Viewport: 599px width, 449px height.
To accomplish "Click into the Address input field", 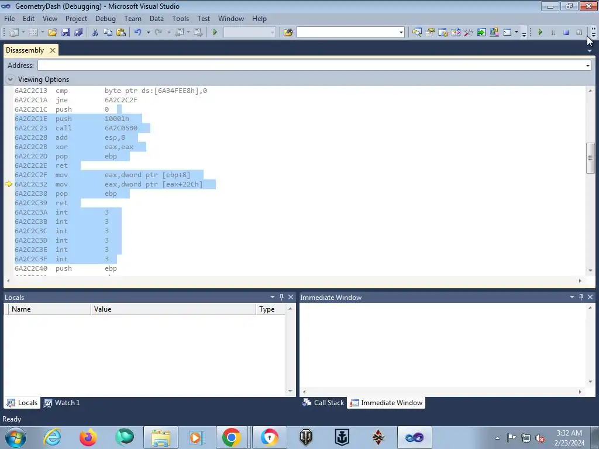I will pyautogui.click(x=311, y=65).
